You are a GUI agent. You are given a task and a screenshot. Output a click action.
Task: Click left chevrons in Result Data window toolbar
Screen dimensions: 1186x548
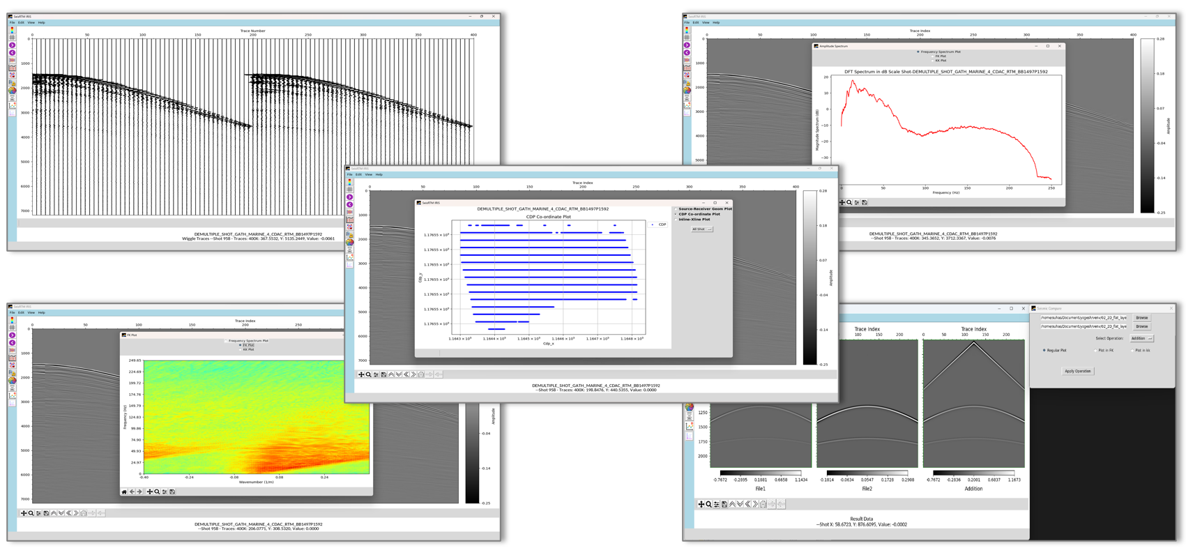point(747,504)
